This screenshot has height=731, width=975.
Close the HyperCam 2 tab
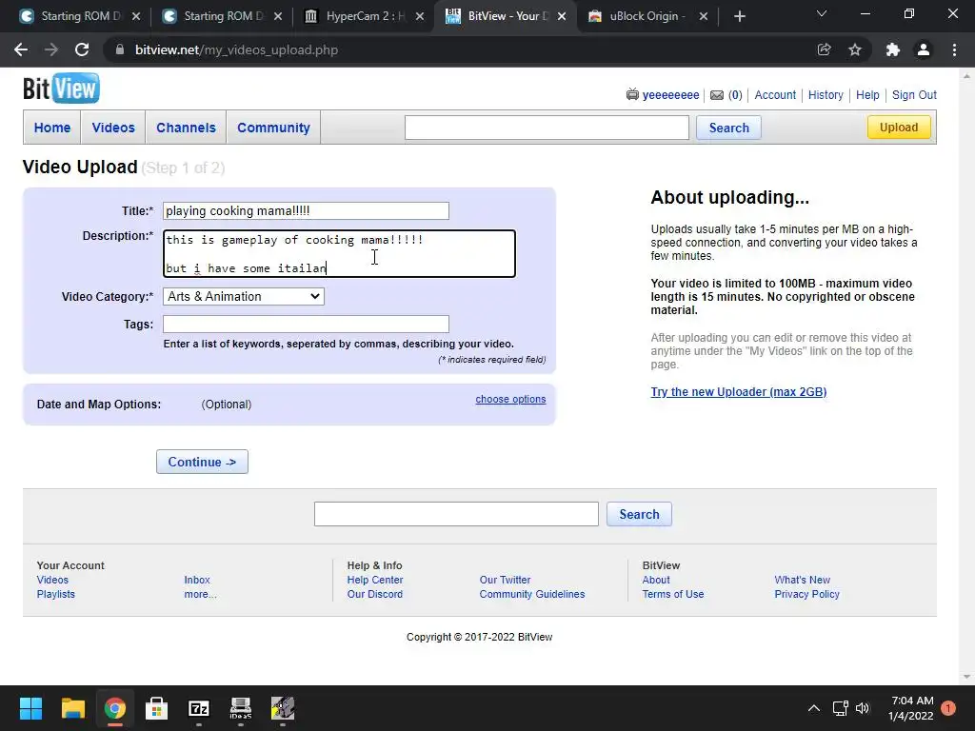420,16
